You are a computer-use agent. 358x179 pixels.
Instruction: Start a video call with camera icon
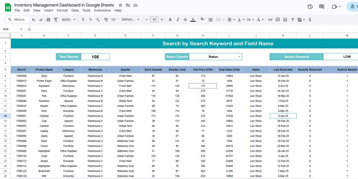(334, 7)
